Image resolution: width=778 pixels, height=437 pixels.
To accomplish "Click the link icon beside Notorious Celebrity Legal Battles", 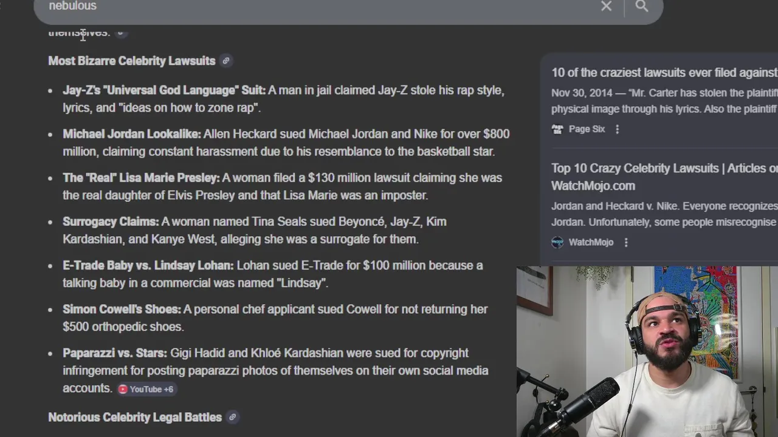I will click(232, 417).
